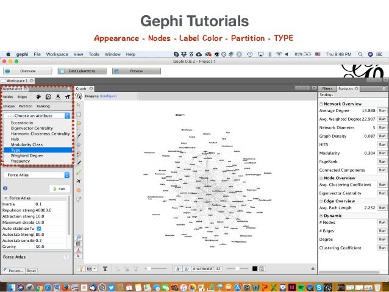Switch appearance to Nodes

8,97
